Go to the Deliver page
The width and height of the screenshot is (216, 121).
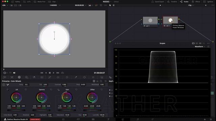[152, 119]
